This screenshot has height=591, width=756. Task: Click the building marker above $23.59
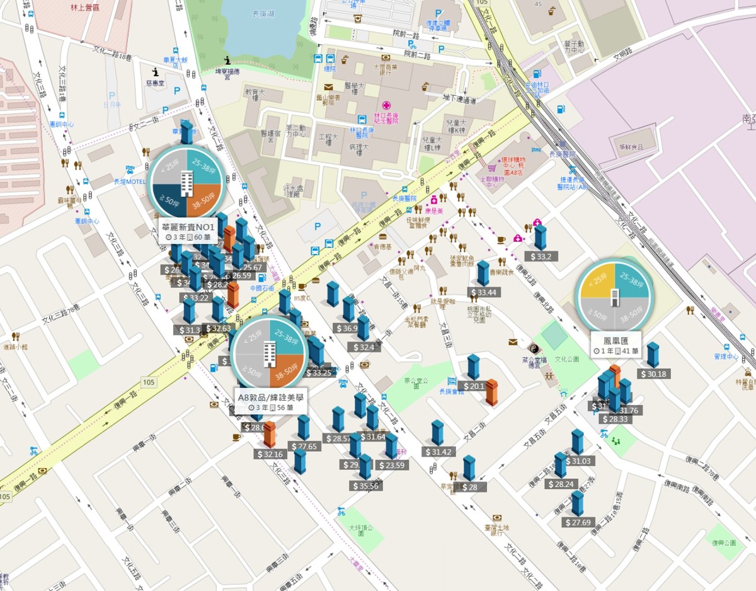pos(391,446)
